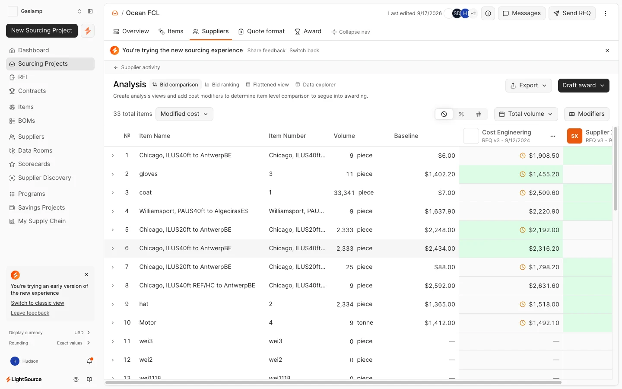Dismiss the new sourcing experience banner
This screenshot has width=622, height=389.
pyautogui.click(x=607, y=51)
